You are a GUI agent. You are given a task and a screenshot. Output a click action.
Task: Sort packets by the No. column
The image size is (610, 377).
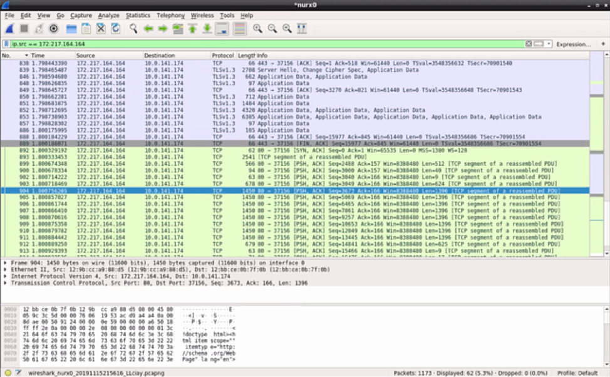coord(15,55)
